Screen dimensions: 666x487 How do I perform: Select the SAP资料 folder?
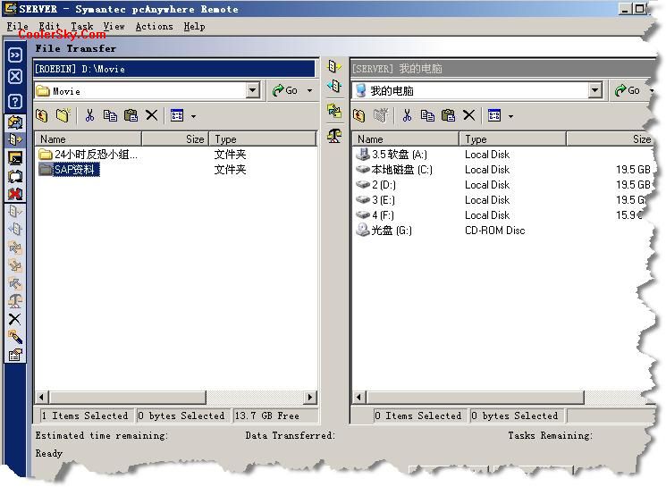pos(75,170)
